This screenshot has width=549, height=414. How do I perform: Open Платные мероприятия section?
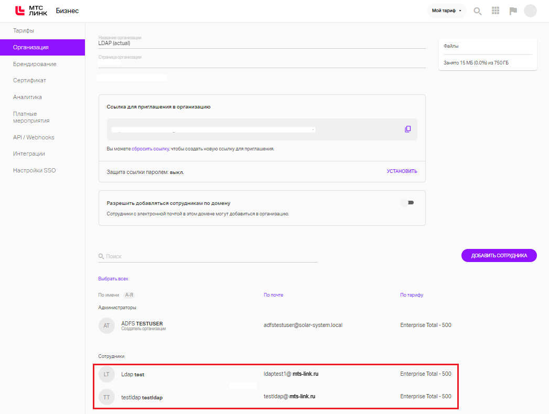coord(31,117)
